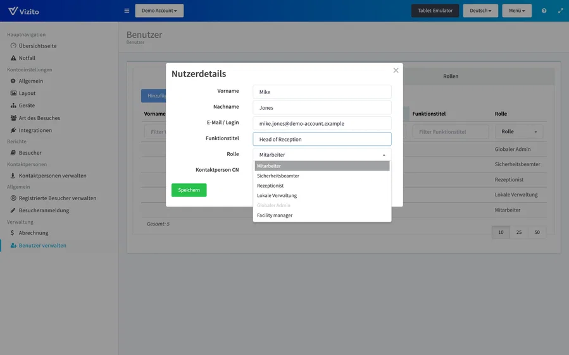Open Übersichtsseite in the sidebar
The image size is (569, 355).
38,45
